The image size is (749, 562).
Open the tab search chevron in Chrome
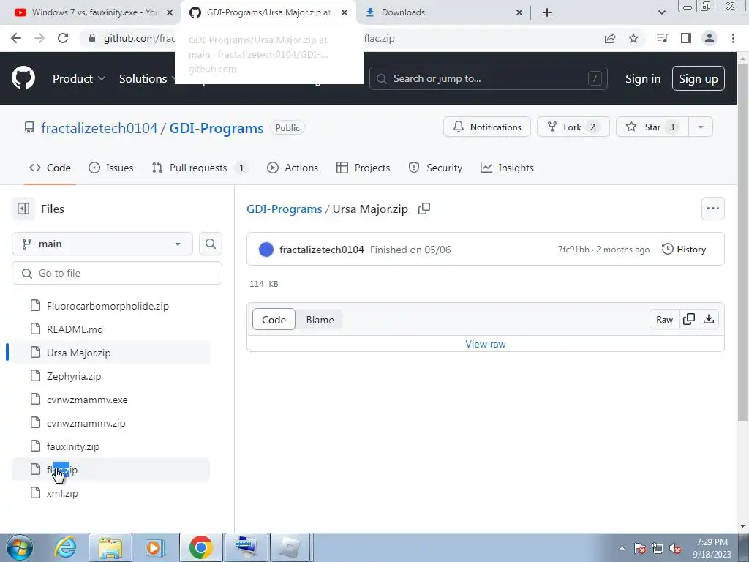(661, 12)
